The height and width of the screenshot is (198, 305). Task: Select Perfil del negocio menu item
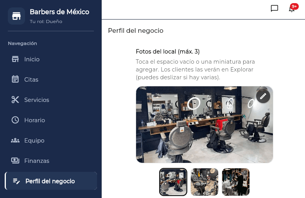51,181
